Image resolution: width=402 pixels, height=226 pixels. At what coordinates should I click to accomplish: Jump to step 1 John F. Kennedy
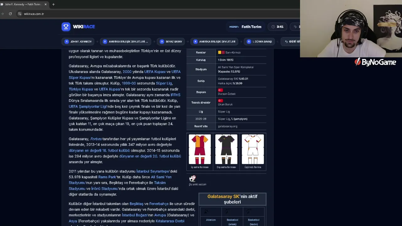pyautogui.click(x=79, y=41)
